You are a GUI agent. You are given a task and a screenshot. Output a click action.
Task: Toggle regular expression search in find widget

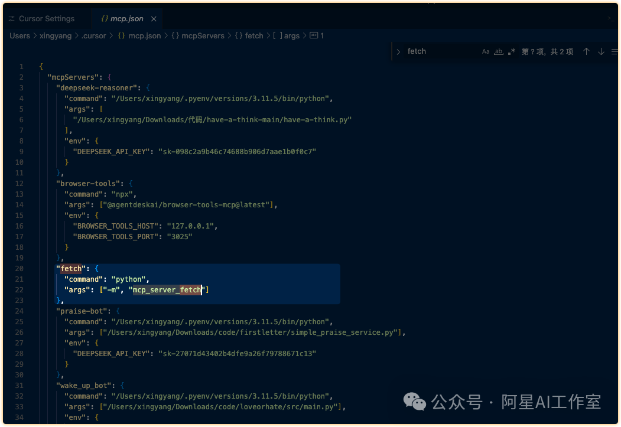tap(512, 51)
